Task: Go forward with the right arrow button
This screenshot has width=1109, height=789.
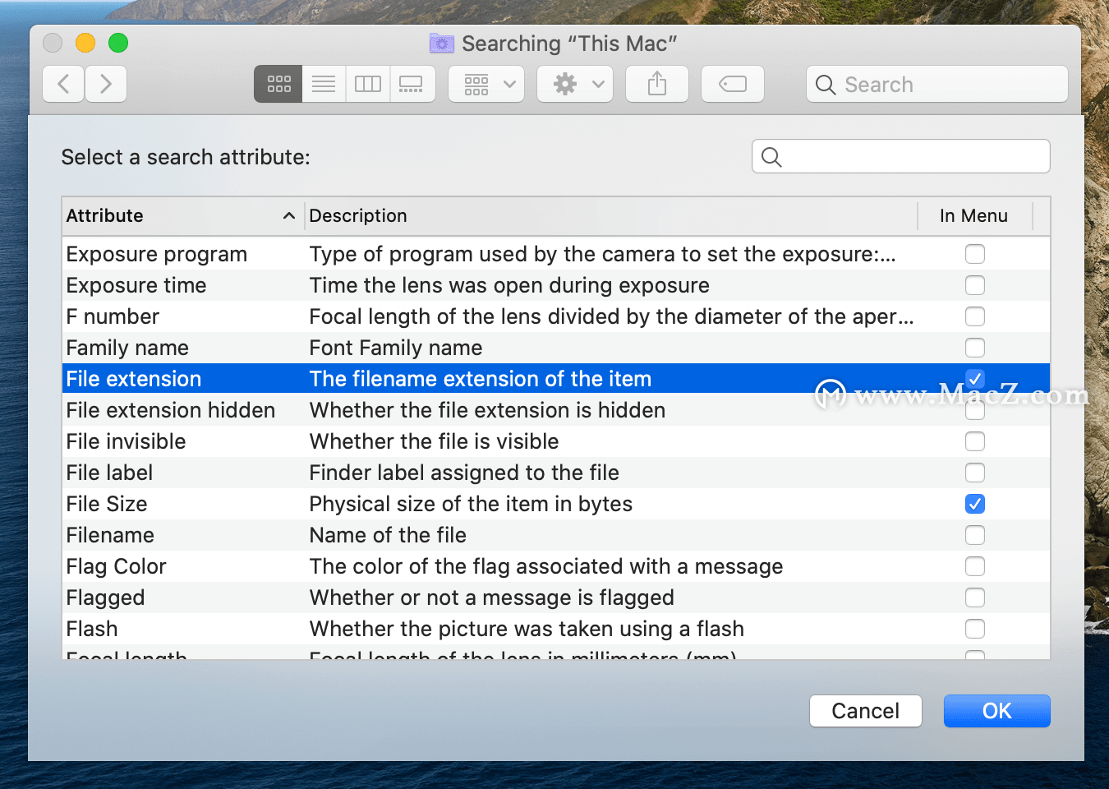Action: [x=106, y=84]
